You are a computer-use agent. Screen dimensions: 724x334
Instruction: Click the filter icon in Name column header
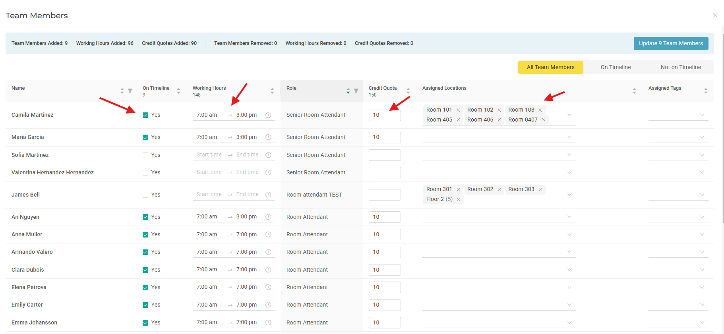[130, 91]
